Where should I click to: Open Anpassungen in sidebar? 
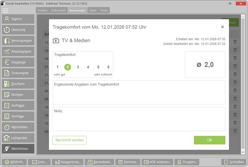click(x=18, y=51)
